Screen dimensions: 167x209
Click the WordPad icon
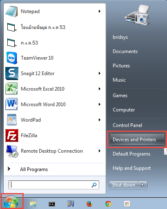click(x=12, y=120)
